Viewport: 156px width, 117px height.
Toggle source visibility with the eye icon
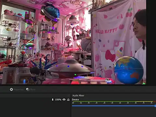tap(64, 99)
